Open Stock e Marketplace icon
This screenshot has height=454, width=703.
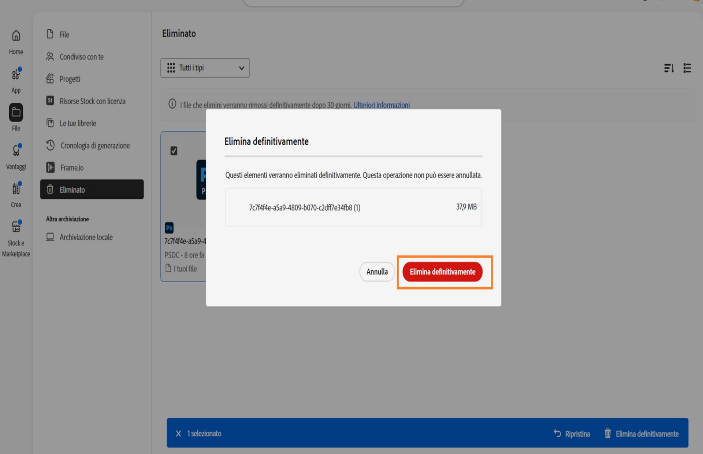point(16,227)
